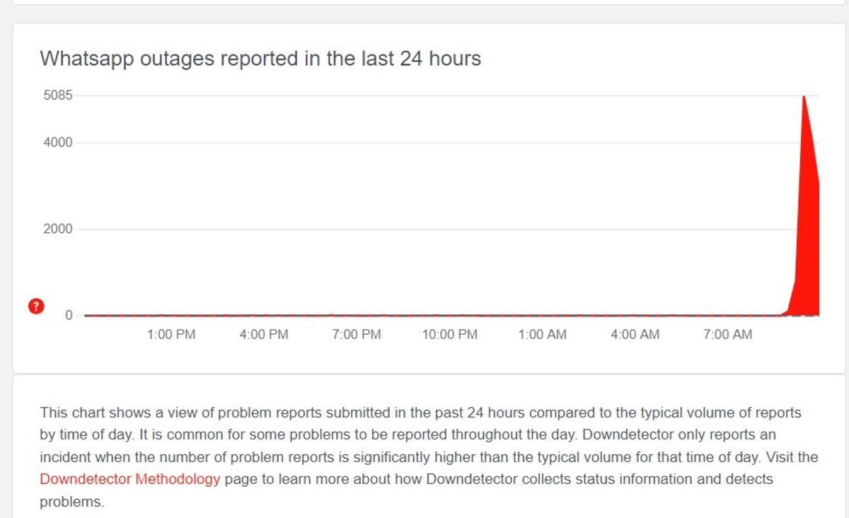Select the 4:00 AM time axis label
The image size is (849, 518).
tap(635, 335)
